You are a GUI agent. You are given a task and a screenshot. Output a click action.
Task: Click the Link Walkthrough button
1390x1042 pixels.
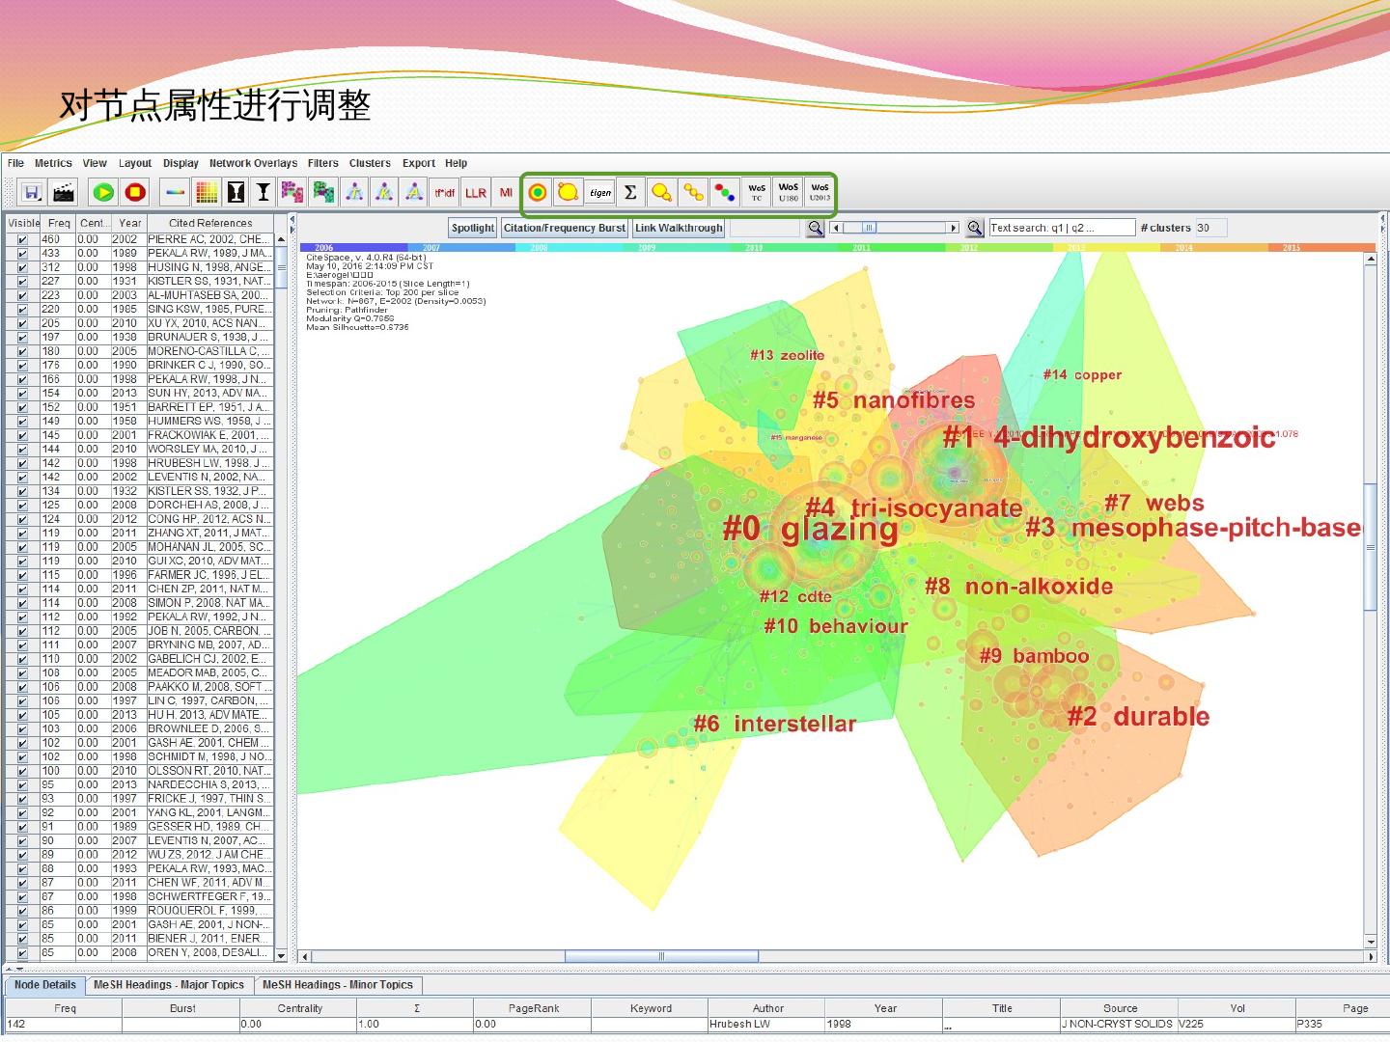[x=679, y=228]
